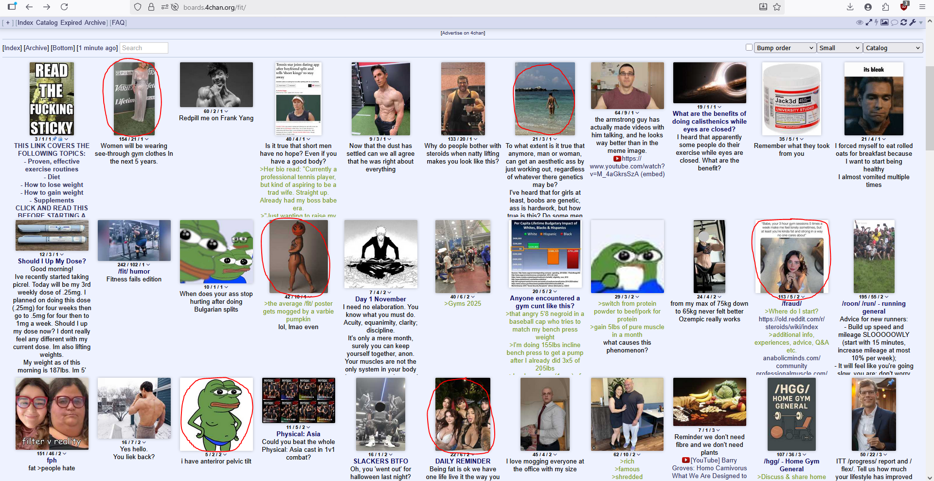Select Archive in the top navigation bar

(x=95, y=22)
